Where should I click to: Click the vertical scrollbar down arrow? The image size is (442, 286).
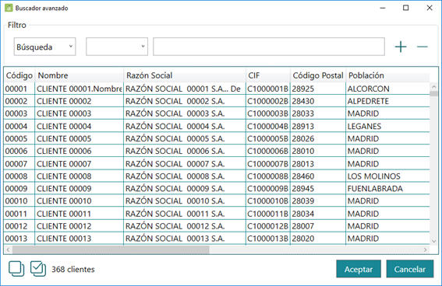pyautogui.click(x=434, y=241)
